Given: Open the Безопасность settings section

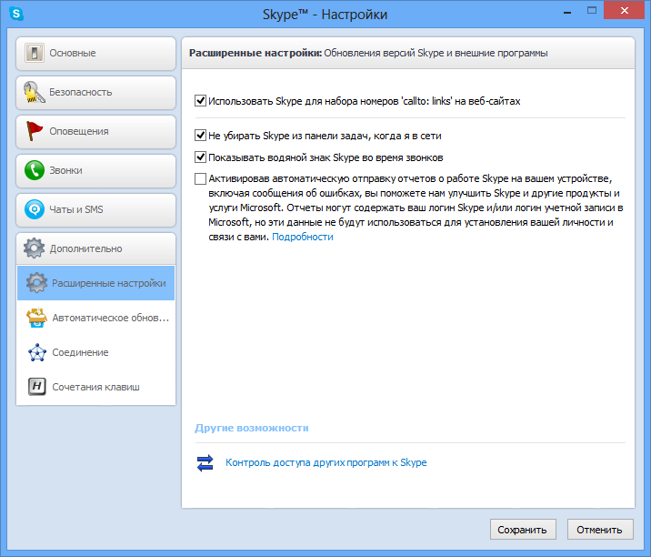Looking at the screenshot, I should coord(95,92).
